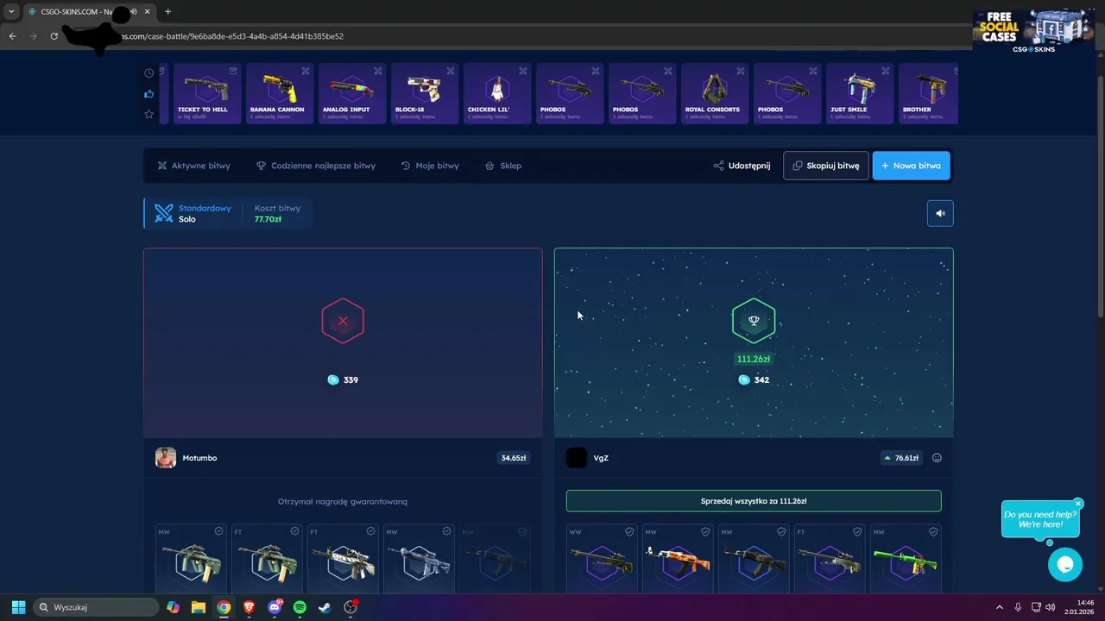Toggle the battle sound speaker button
This screenshot has height=621, width=1105.
coord(940,213)
